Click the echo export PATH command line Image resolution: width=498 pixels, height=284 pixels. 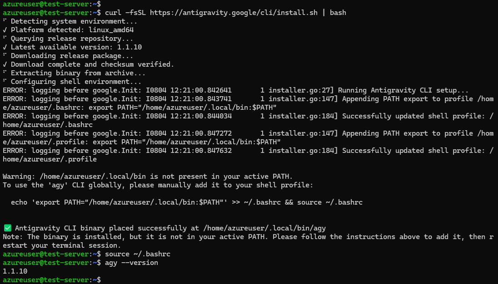point(187,202)
